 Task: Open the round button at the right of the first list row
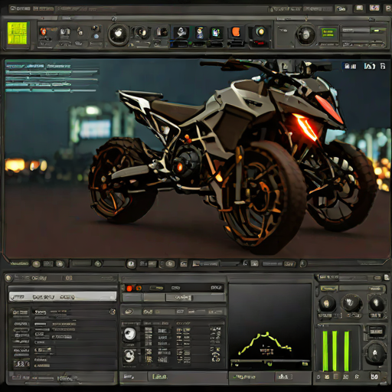113,312
